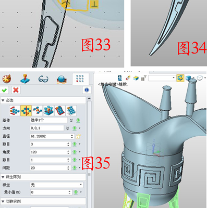This screenshot has width=207, height=208.
Task: Open the empty filter combo box dropdown
Action: click(x=174, y=78)
